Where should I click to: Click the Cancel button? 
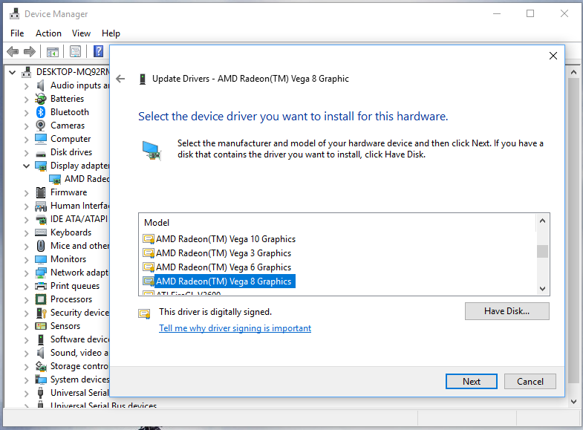[530, 381]
